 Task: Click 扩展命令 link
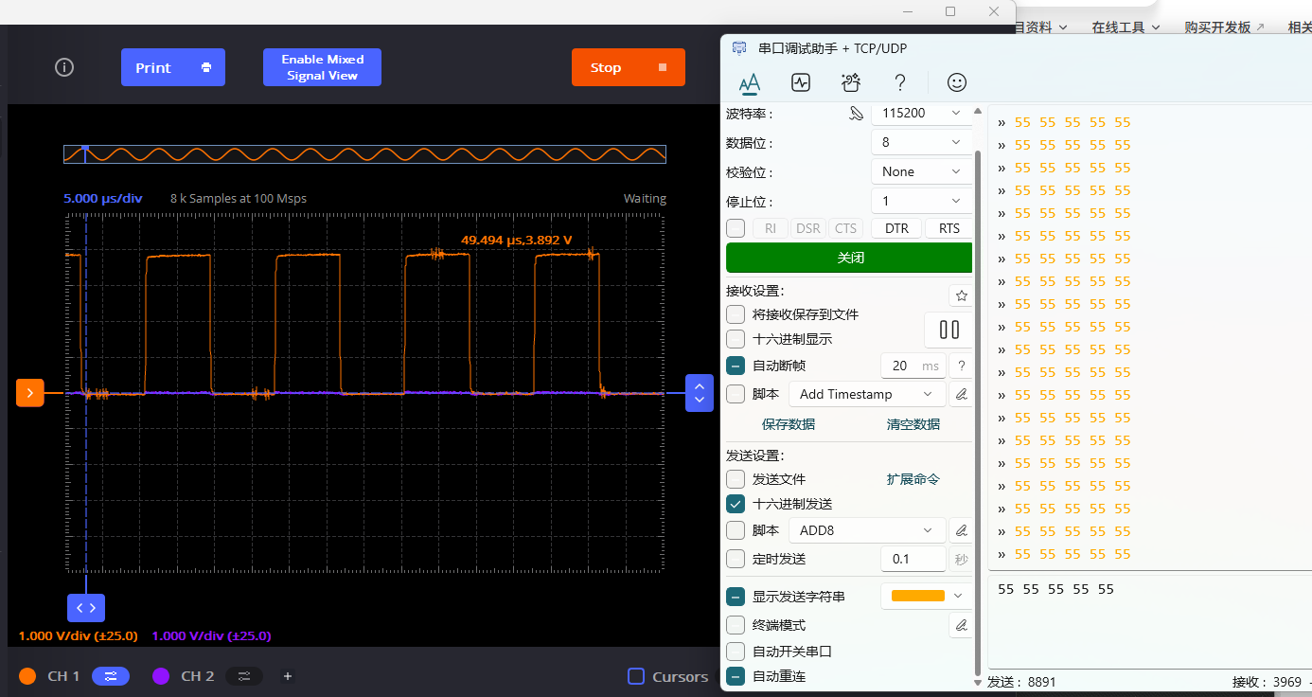tap(913, 479)
